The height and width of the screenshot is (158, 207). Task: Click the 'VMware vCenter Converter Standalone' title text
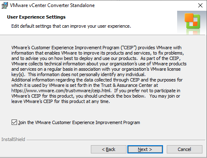[52, 5]
